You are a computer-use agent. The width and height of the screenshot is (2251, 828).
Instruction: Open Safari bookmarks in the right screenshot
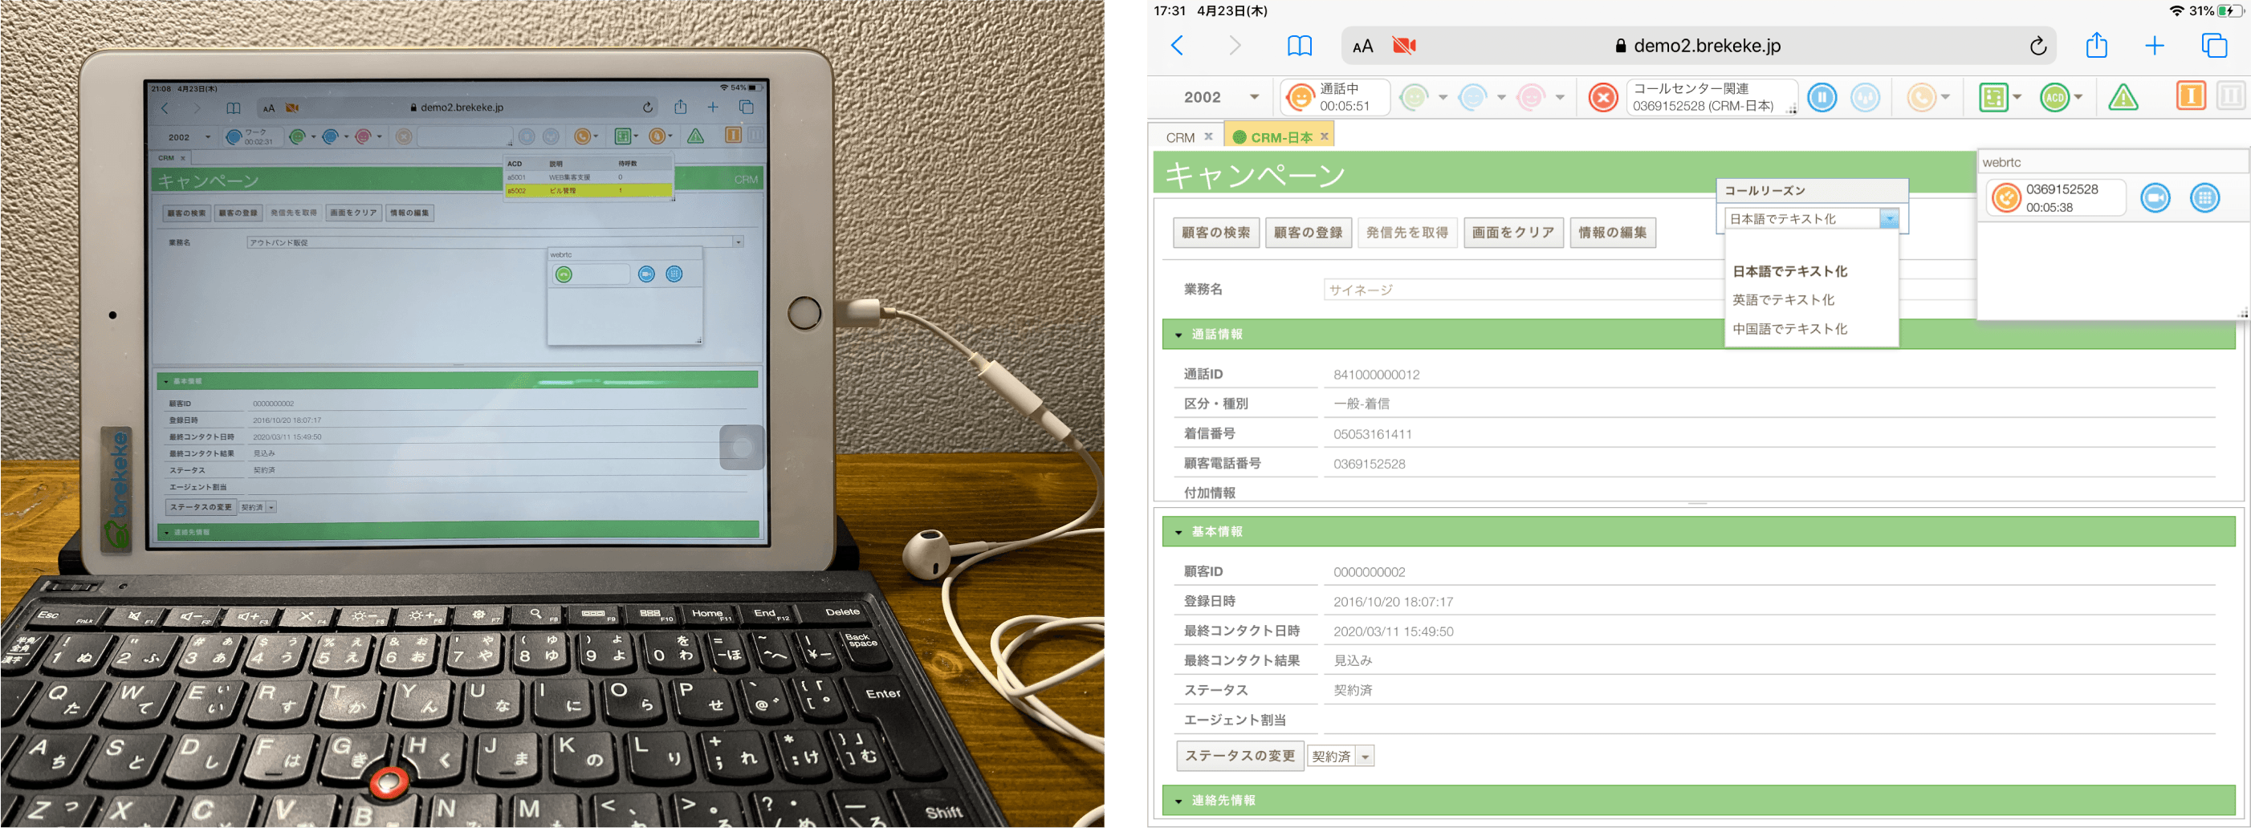pyautogui.click(x=1300, y=46)
